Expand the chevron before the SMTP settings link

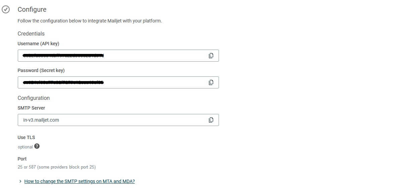click(x=21, y=181)
